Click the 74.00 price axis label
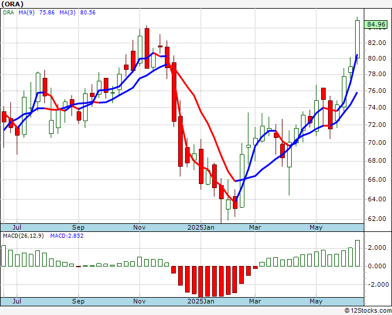 [377, 107]
